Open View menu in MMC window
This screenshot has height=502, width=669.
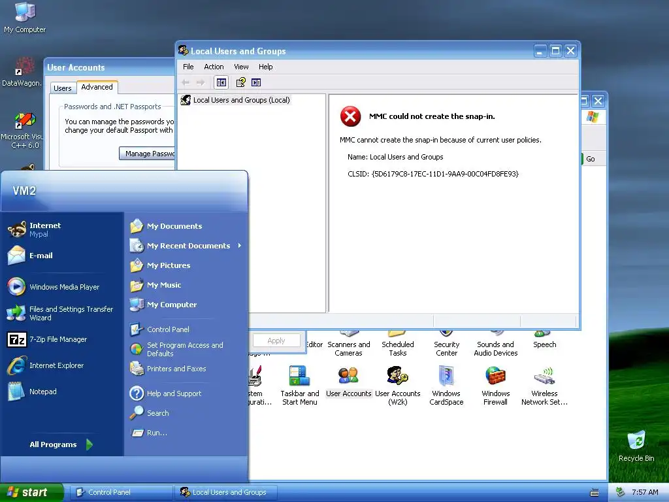click(x=241, y=67)
